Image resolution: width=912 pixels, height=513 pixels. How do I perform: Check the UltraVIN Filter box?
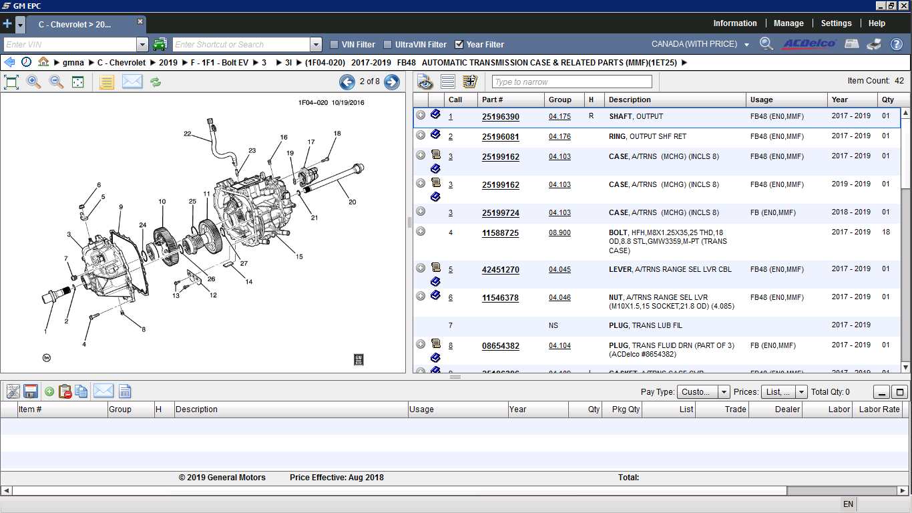(x=388, y=45)
